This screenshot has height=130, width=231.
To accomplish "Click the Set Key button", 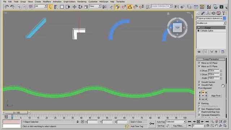I will [x=161, y=126].
